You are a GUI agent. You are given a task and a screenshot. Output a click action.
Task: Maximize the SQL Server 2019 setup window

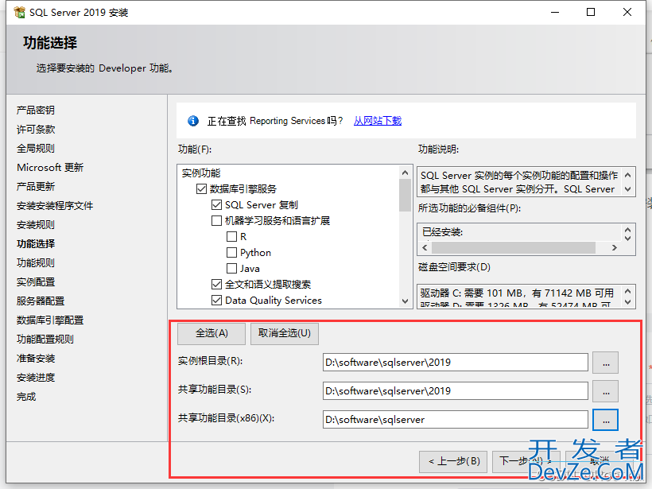pyautogui.click(x=591, y=13)
